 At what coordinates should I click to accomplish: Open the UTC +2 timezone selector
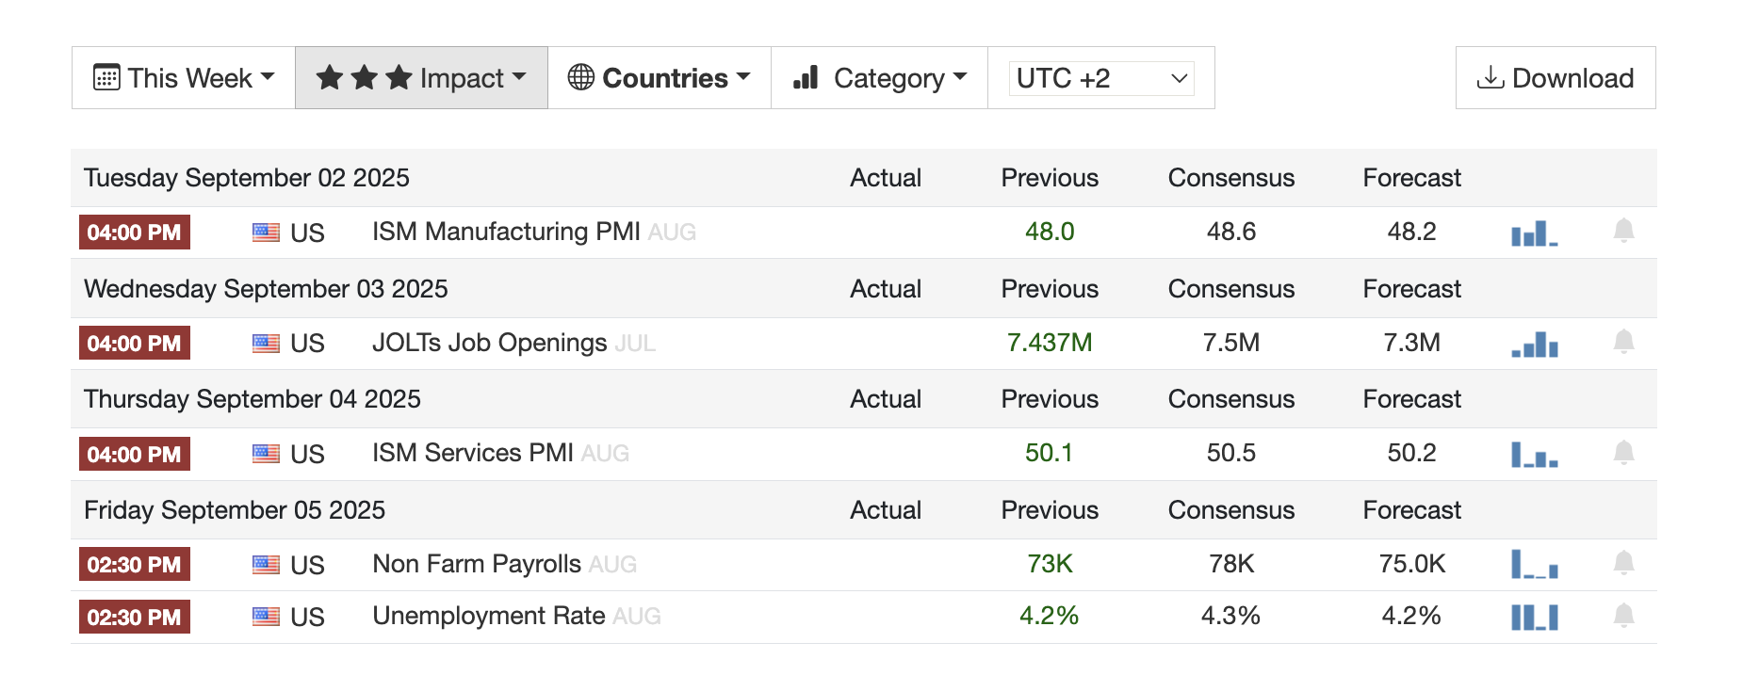click(x=1100, y=78)
